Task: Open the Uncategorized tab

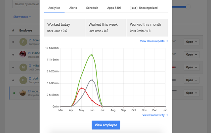Action: (148, 8)
